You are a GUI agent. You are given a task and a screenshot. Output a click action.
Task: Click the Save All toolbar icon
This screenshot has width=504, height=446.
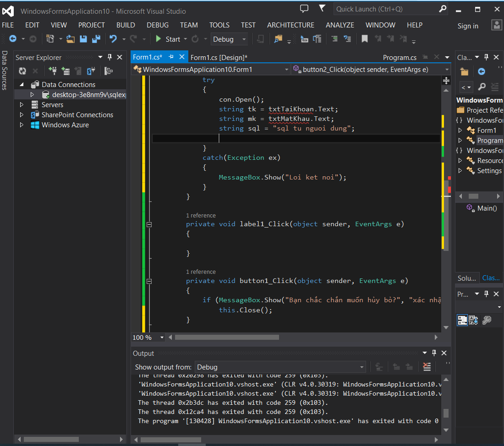click(96, 39)
